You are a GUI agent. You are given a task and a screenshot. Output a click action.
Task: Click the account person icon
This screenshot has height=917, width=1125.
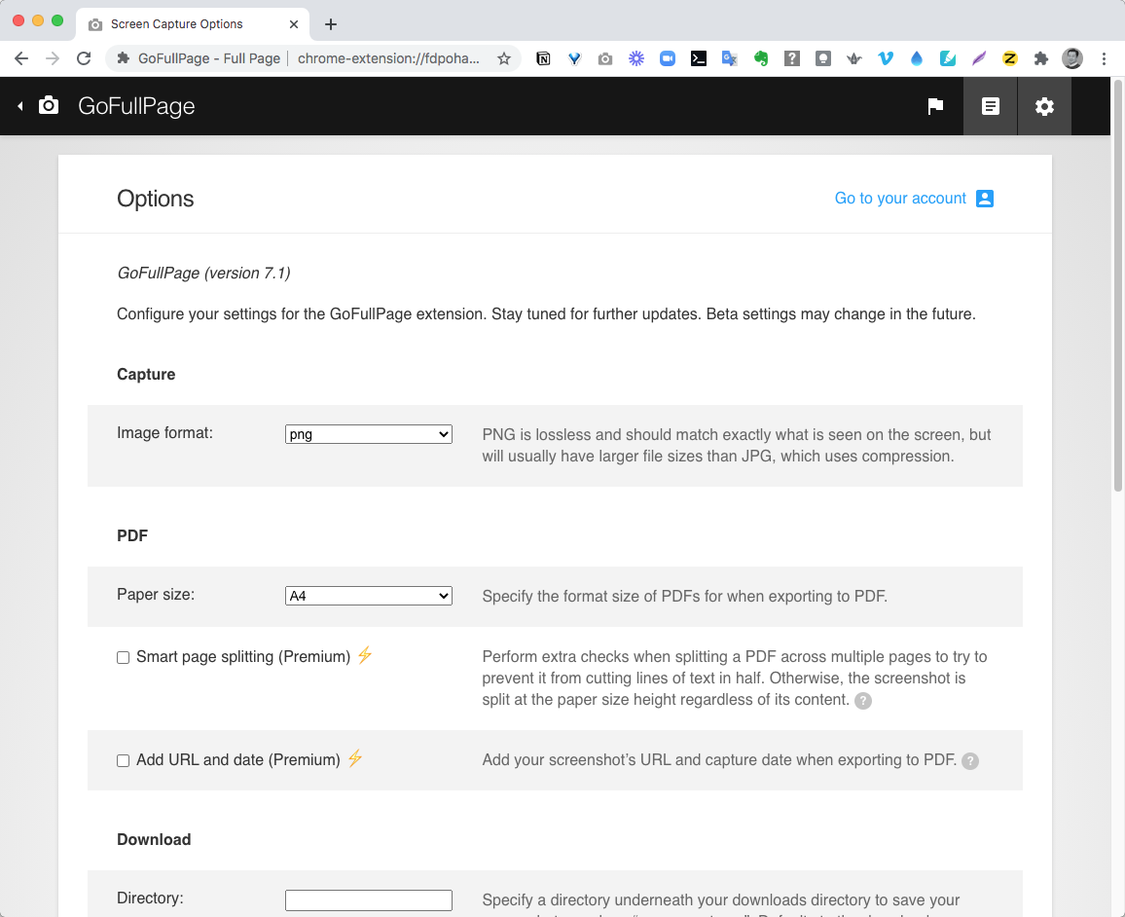[x=985, y=199]
